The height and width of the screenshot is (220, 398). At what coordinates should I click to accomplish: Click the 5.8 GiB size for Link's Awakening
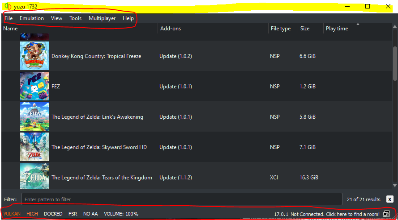pyautogui.click(x=308, y=117)
